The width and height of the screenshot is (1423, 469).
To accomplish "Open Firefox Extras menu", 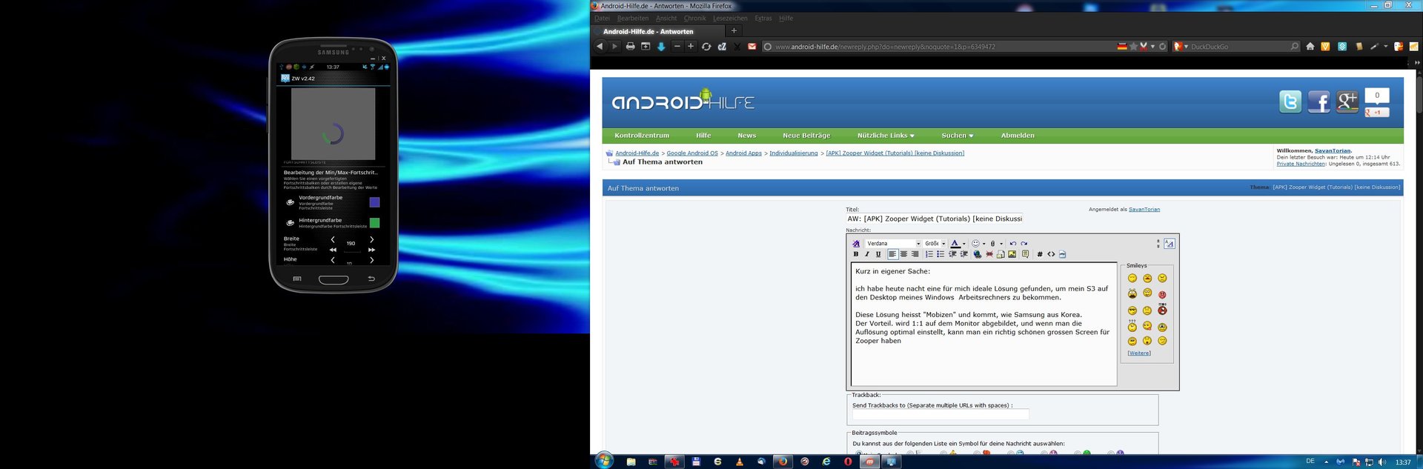I will pyautogui.click(x=763, y=19).
